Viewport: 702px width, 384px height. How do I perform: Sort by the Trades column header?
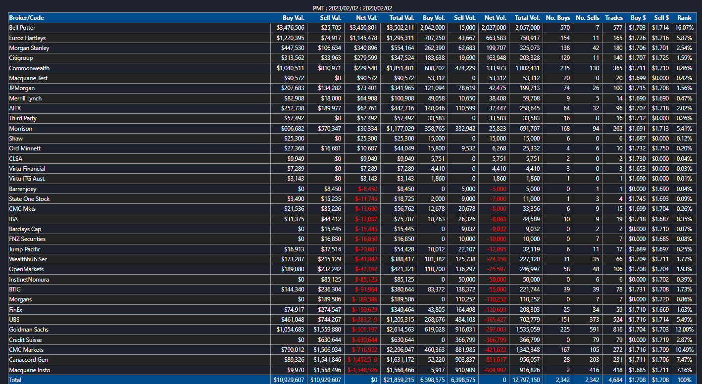click(614, 18)
